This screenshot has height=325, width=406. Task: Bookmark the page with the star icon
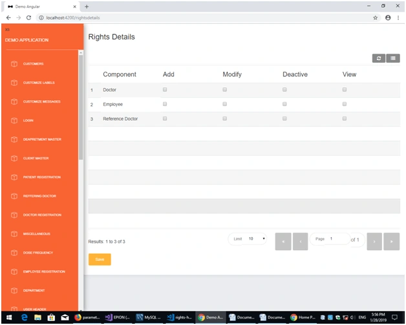(x=375, y=17)
